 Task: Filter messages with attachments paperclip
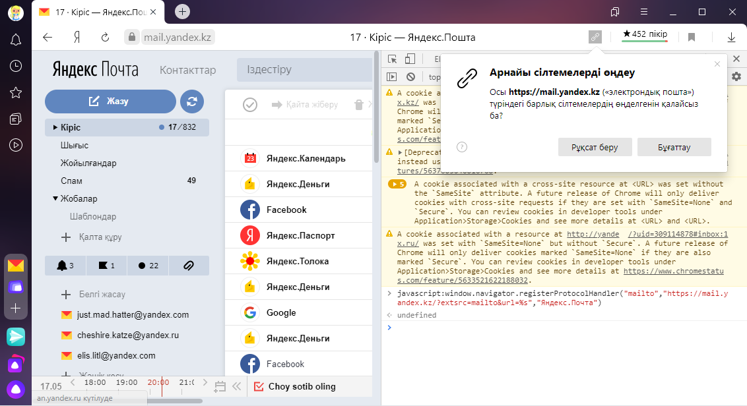(x=189, y=266)
